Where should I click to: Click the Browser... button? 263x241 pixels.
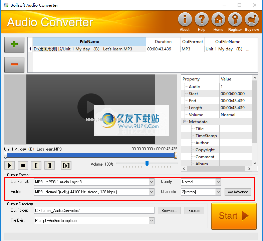(x=169, y=211)
